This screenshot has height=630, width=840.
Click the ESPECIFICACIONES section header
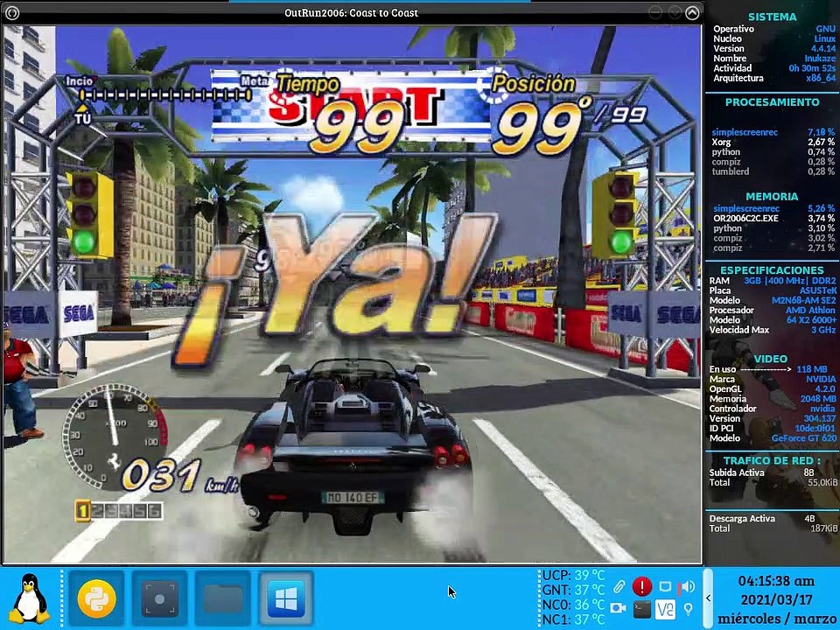click(772, 270)
